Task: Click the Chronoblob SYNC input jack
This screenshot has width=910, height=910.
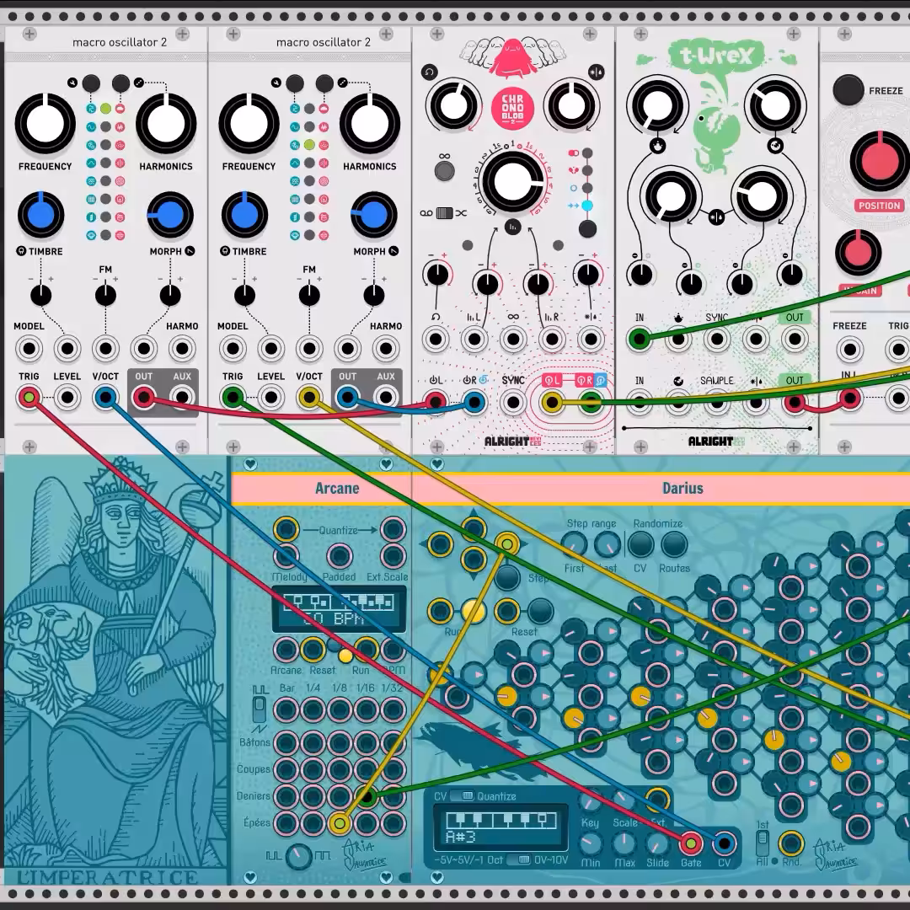Action: (513, 402)
